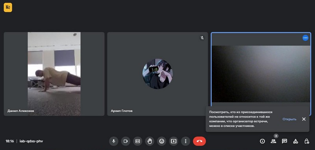The width and height of the screenshot is (315, 150).
Task: Raise your hand in the meeting
Action: 150,141
